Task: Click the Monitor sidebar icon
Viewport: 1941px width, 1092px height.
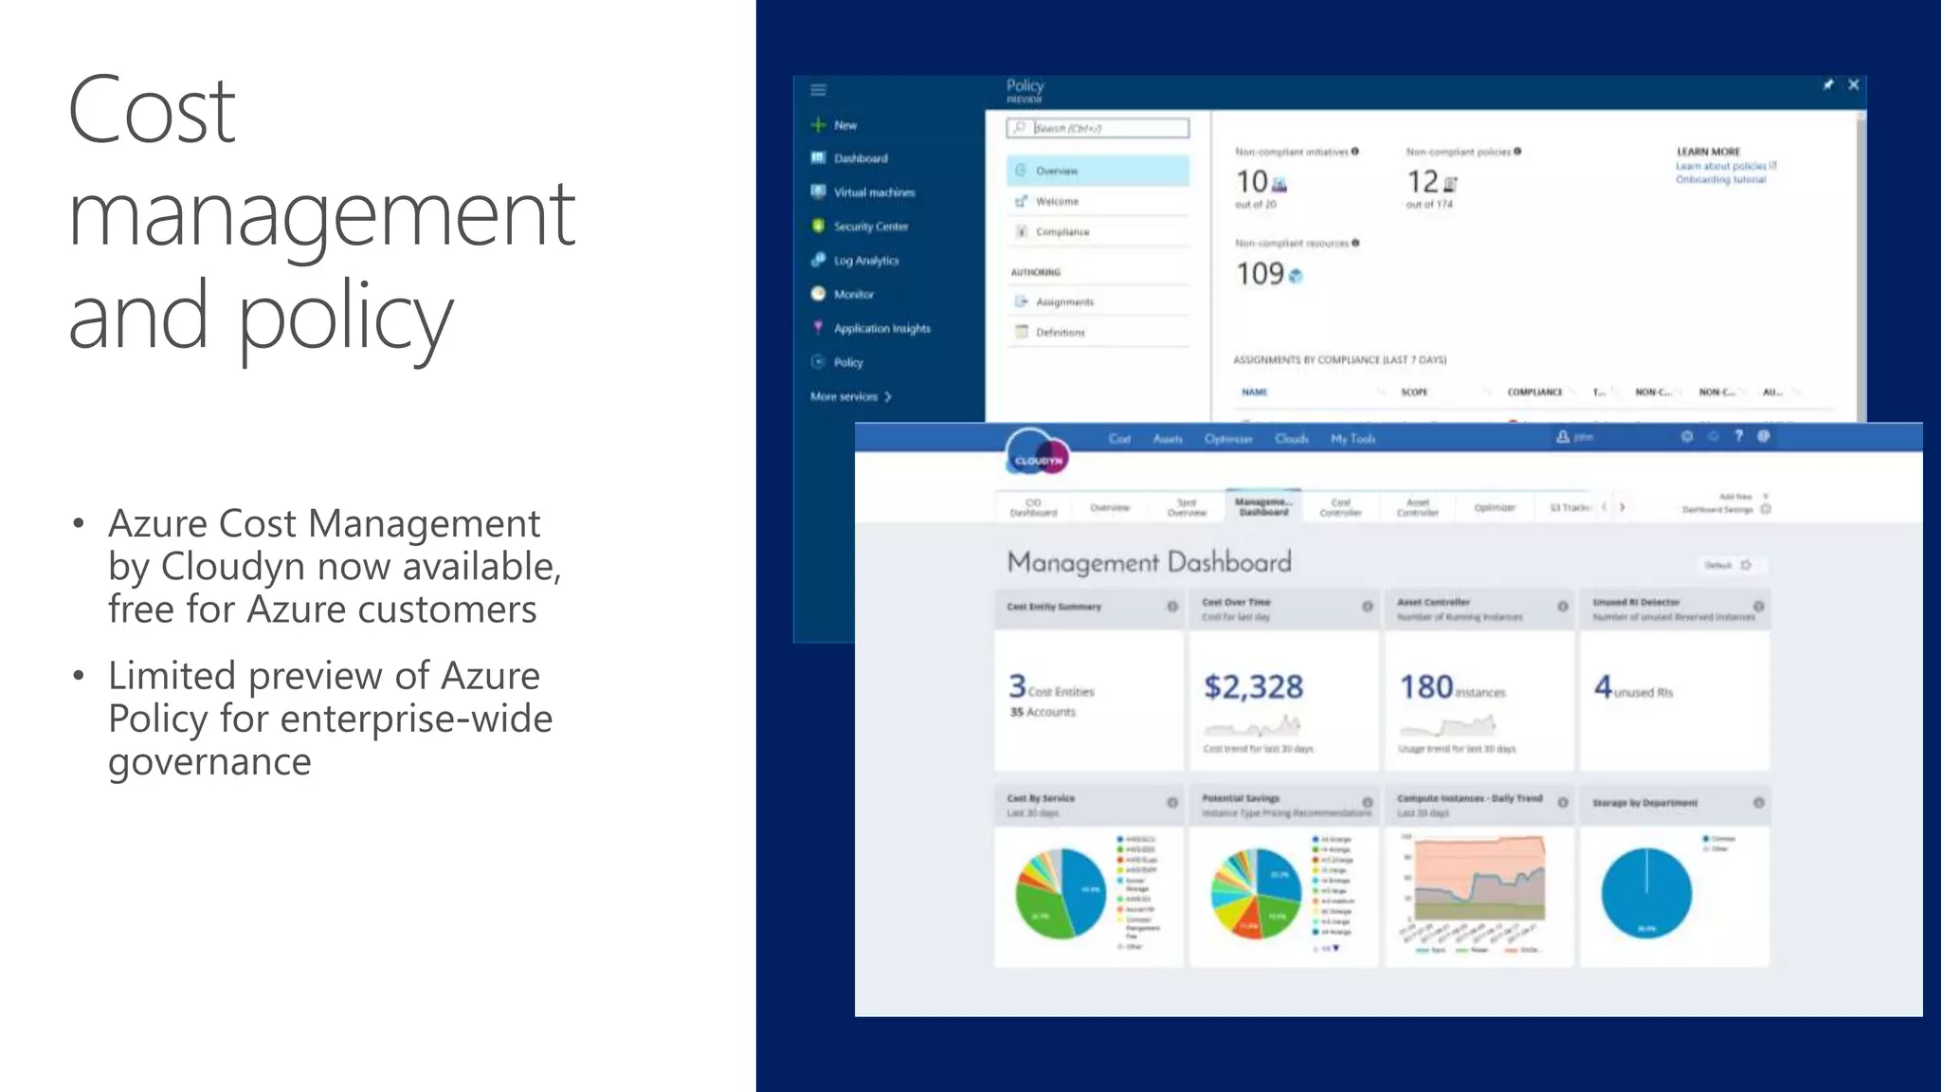Action: click(x=819, y=294)
